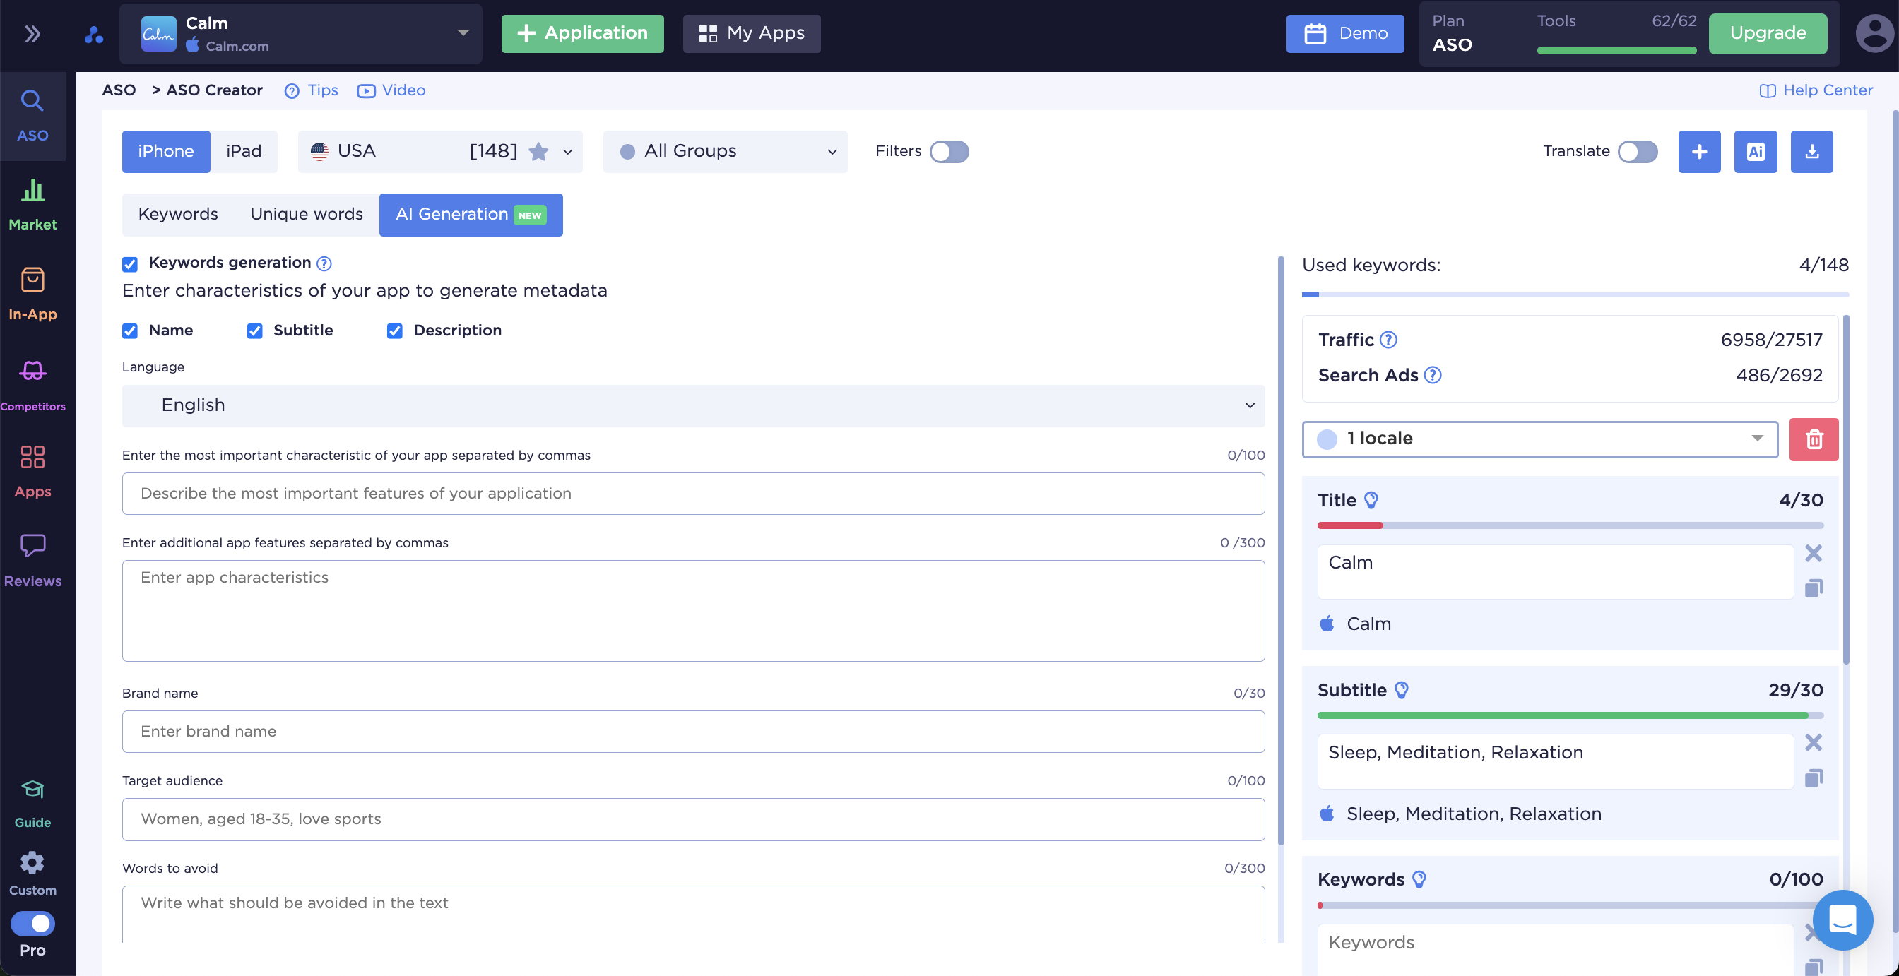Open Custom settings gear in the sidebar
This screenshot has width=1899, height=976.
(x=32, y=874)
